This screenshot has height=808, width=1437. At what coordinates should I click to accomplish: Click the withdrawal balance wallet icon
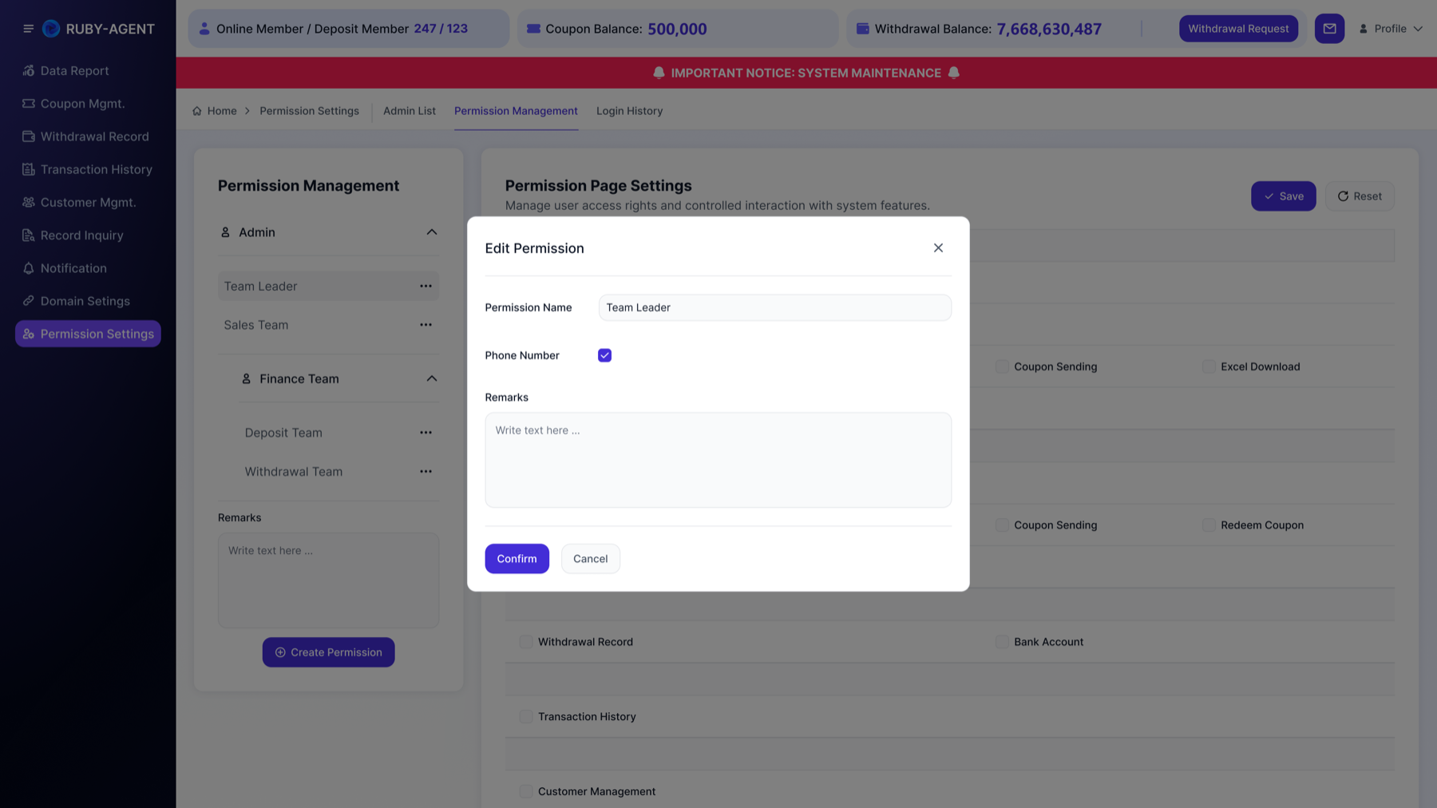tap(863, 29)
